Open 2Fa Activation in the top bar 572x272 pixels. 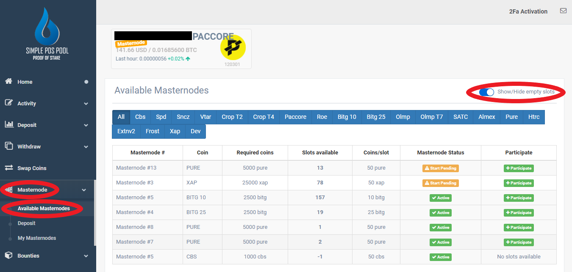point(528,11)
